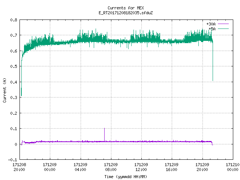Click the y-axis tick label 0.2

pyautogui.click(x=13, y=113)
